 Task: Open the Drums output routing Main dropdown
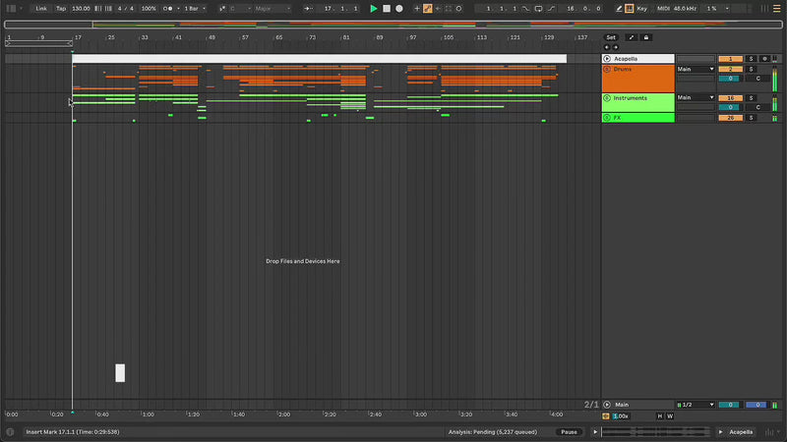coord(696,70)
